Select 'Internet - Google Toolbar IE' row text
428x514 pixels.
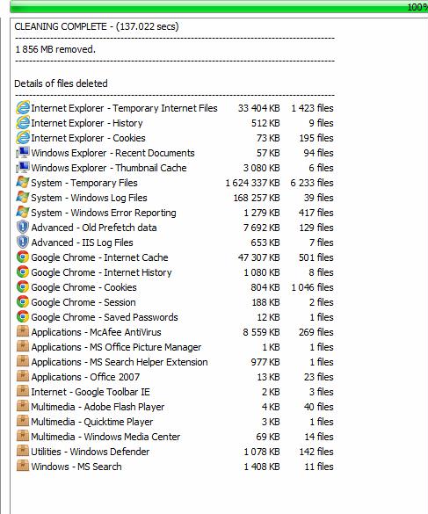point(91,392)
